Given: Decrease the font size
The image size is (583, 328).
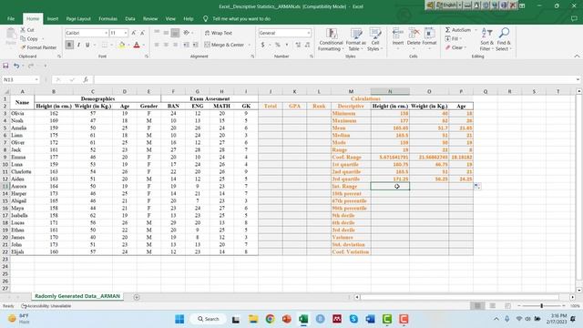Looking at the screenshot, I should point(142,33).
